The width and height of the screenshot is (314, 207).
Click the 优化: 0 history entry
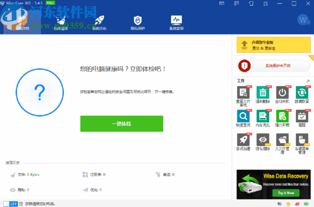pos(92,190)
